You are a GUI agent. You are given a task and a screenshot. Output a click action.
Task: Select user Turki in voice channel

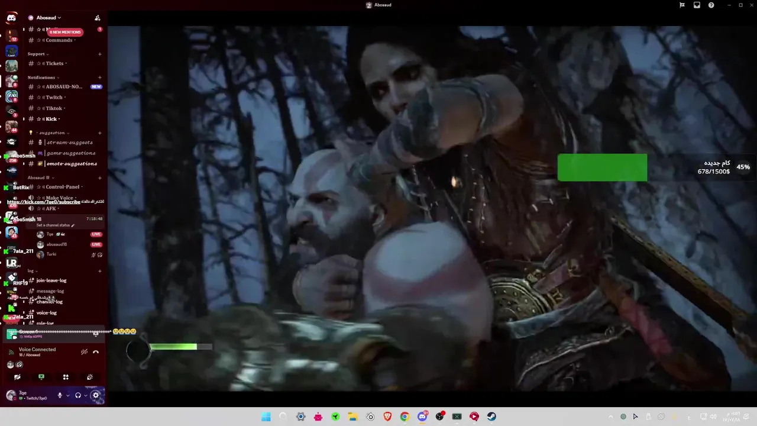[x=70, y=254]
